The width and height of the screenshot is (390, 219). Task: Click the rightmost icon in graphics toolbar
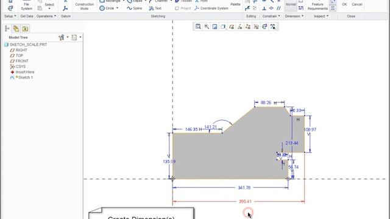click(273, 27)
